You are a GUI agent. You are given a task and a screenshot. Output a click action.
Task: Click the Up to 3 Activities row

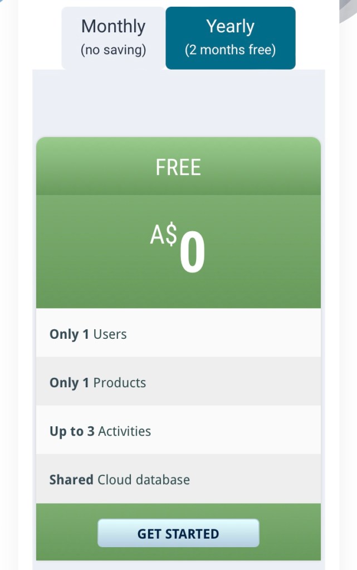[178, 431]
